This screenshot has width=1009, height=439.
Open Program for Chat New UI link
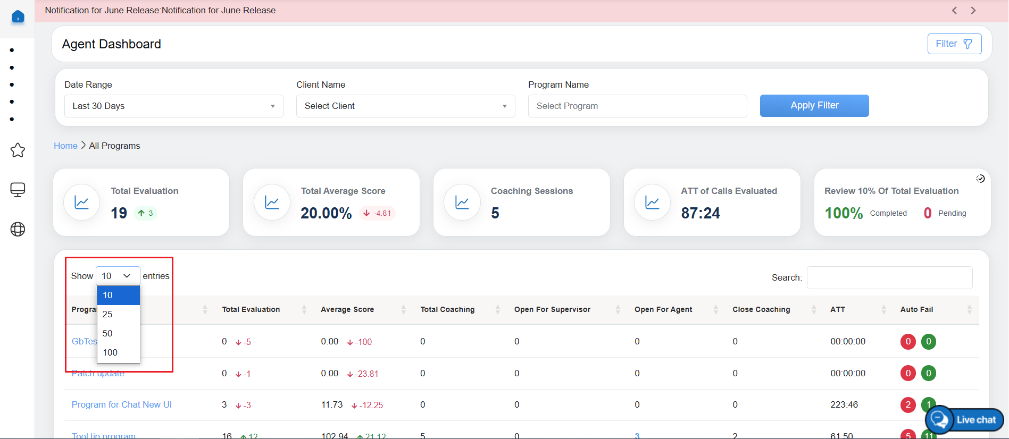122,404
